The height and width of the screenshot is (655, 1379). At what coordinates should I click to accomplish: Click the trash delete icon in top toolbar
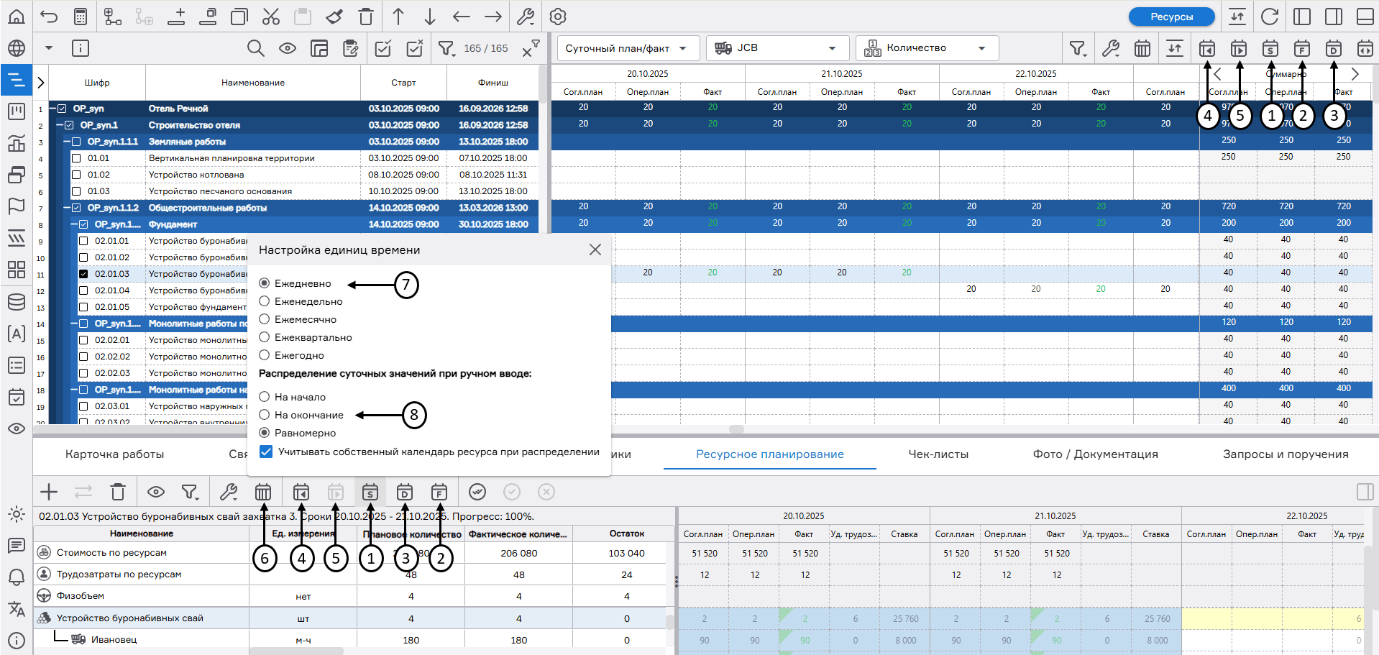pyautogui.click(x=366, y=17)
